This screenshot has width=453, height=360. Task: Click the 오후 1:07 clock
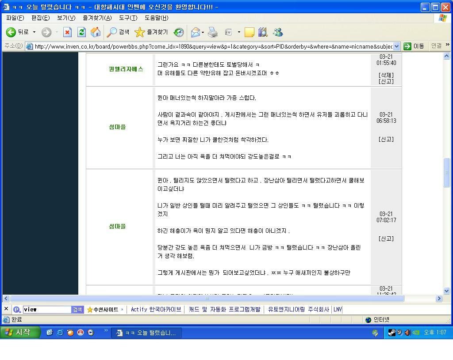pos(435,333)
